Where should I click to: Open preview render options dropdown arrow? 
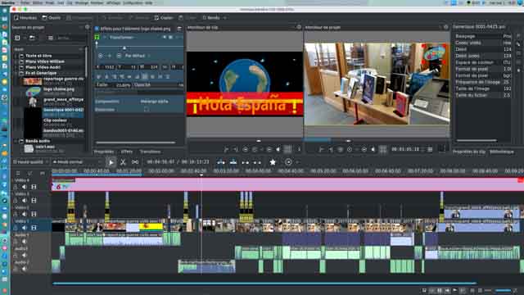[297, 162]
